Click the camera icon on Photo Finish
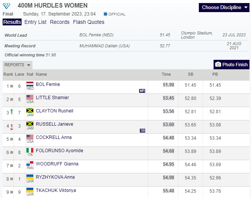 click(x=218, y=65)
